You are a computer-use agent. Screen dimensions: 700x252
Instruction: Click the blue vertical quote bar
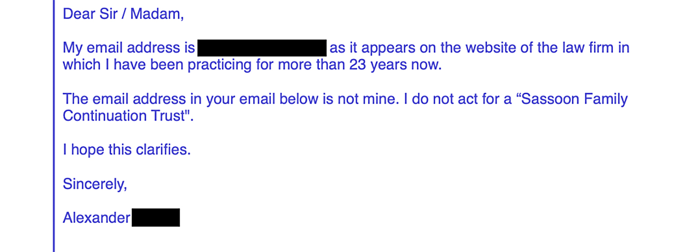(x=54, y=126)
